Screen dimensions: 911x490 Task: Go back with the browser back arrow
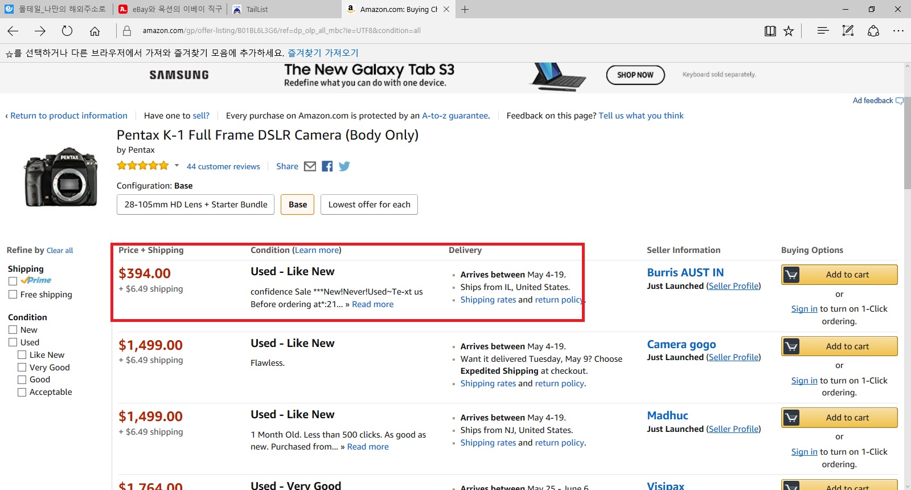click(13, 31)
